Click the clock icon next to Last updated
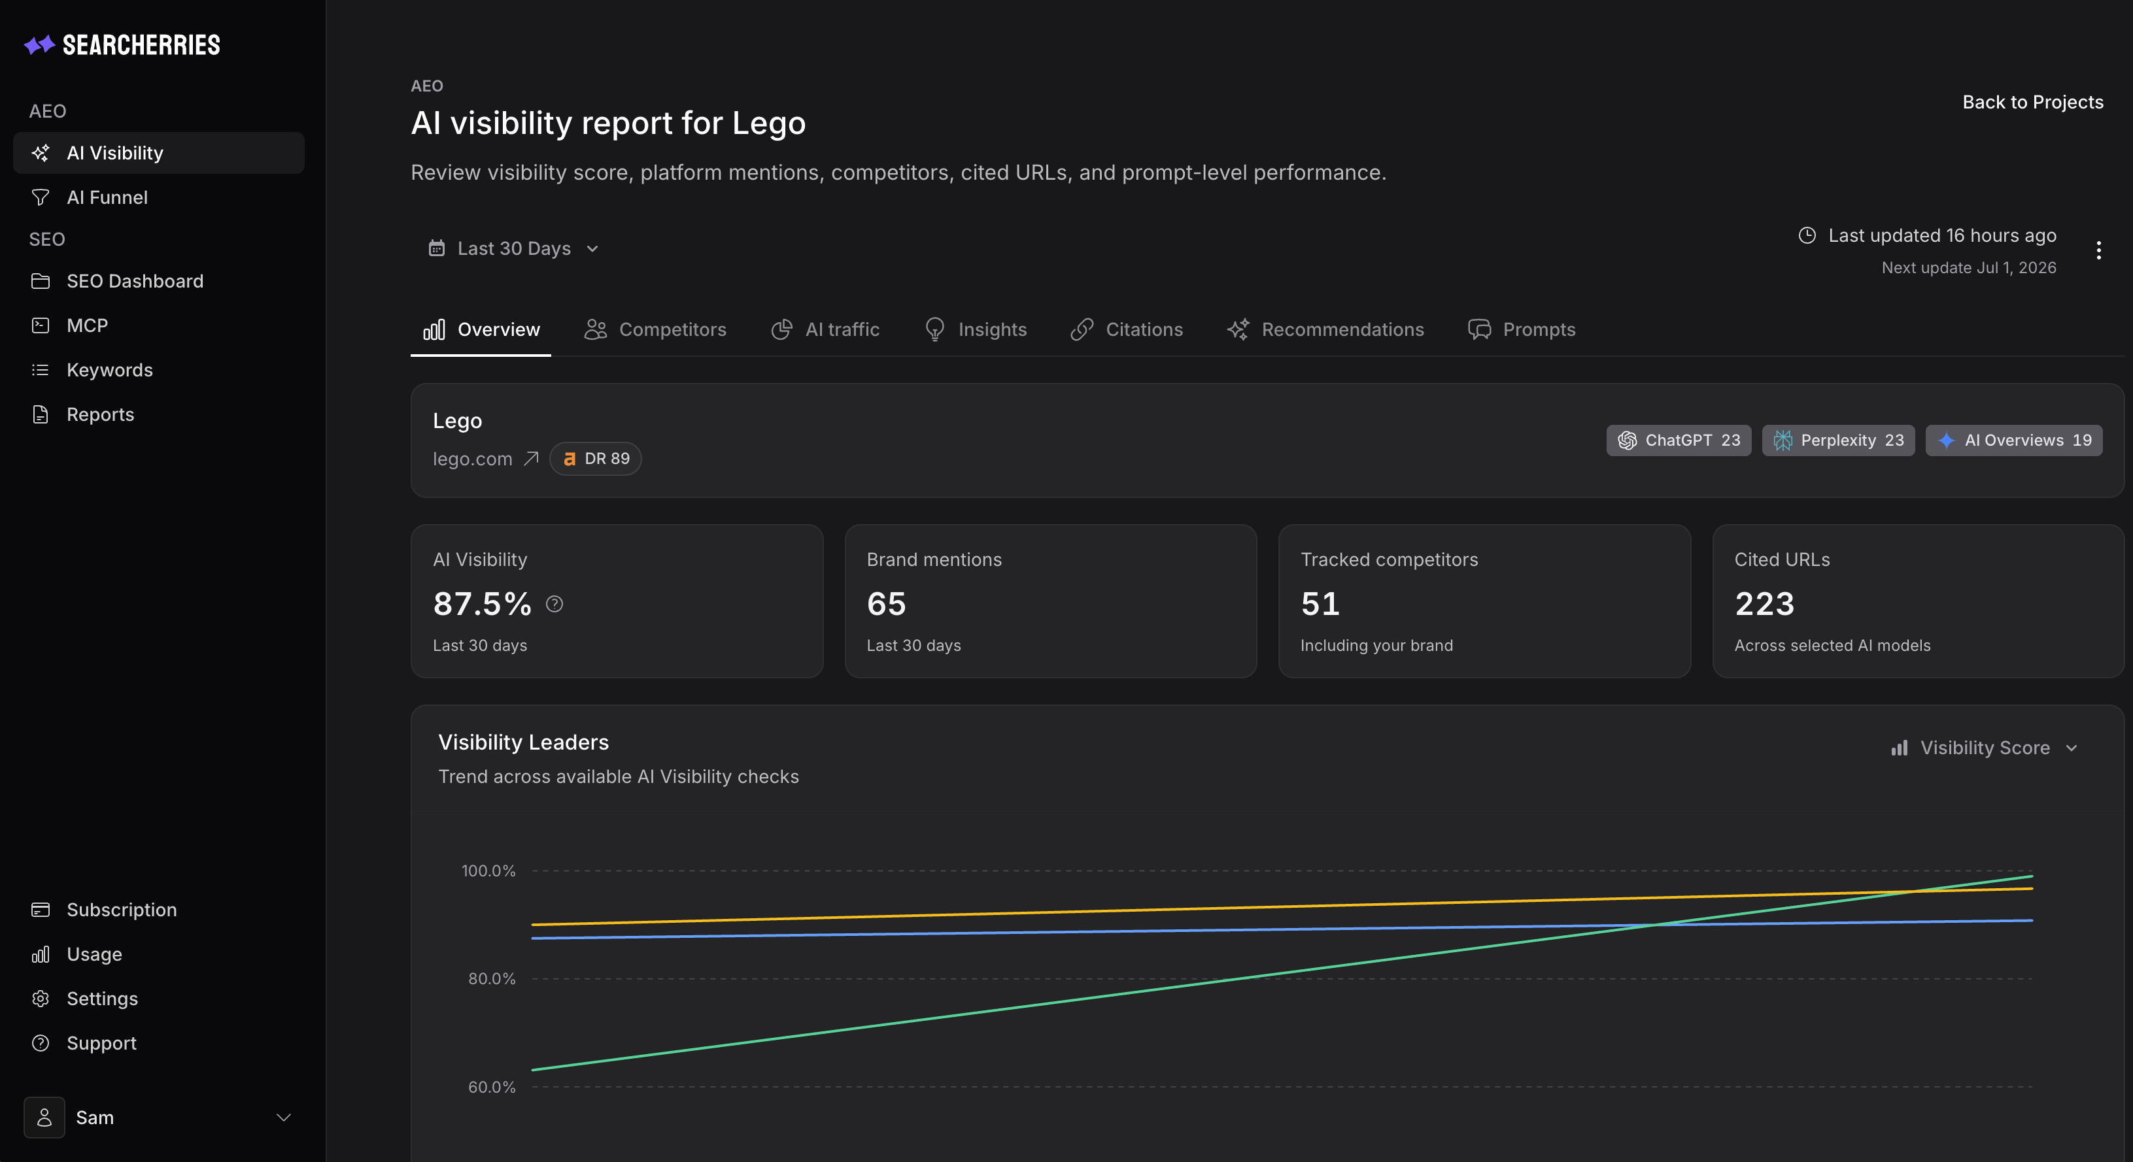Viewport: 2133px width, 1162px height. pos(1807,236)
